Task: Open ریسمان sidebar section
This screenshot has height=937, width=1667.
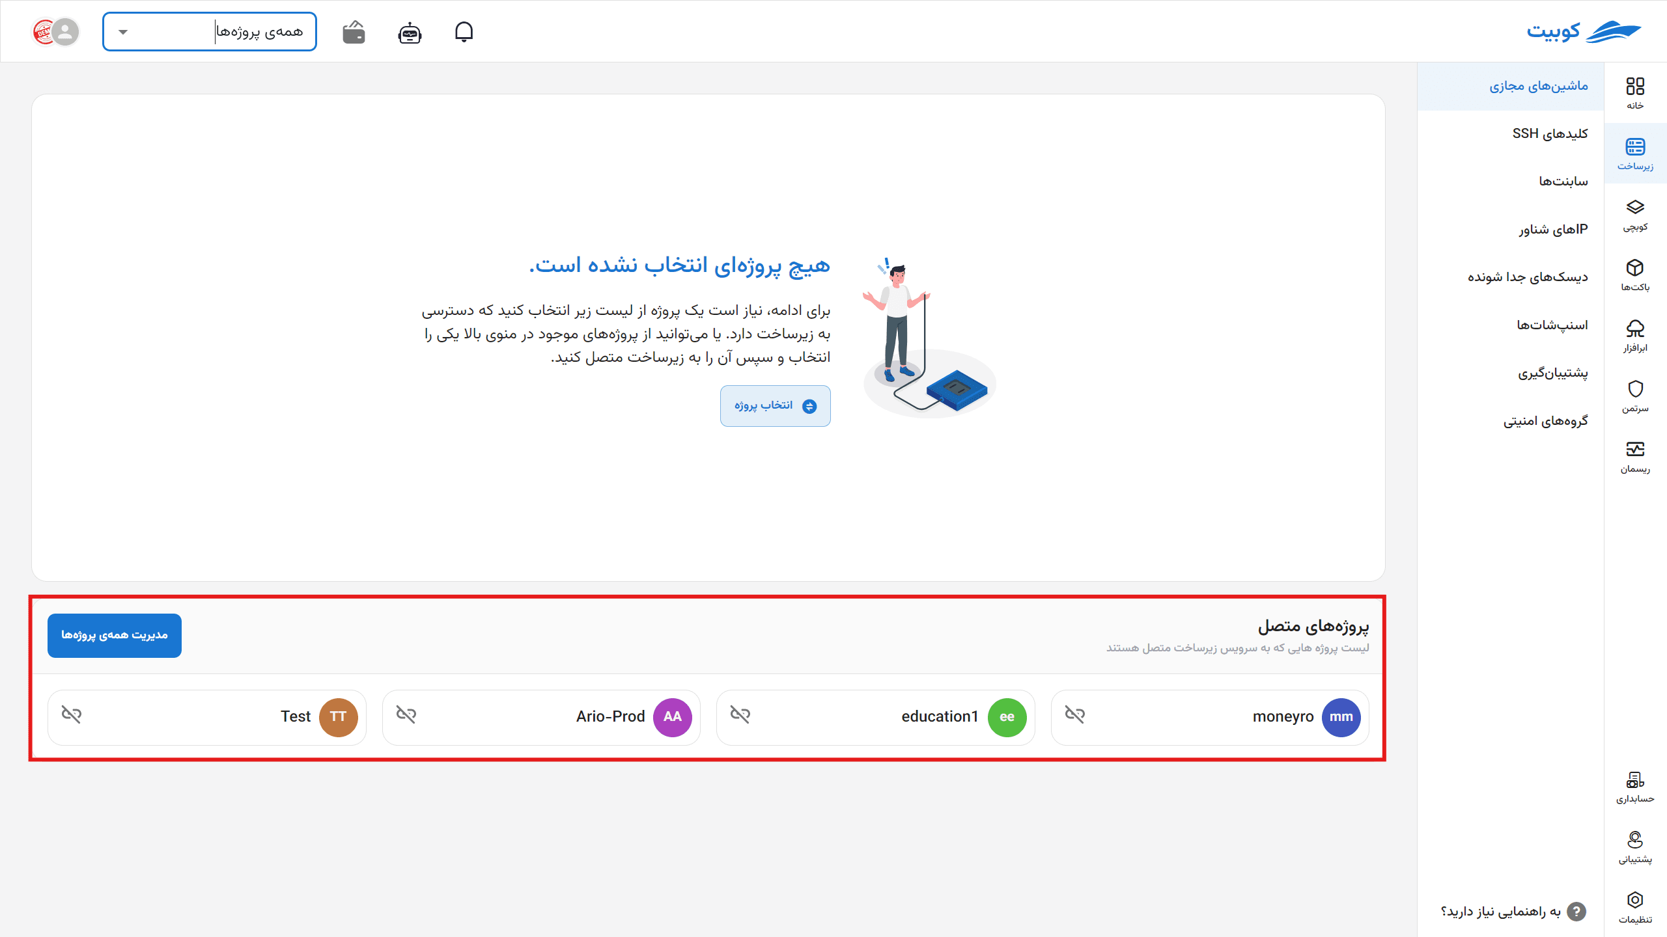Action: [x=1635, y=457]
